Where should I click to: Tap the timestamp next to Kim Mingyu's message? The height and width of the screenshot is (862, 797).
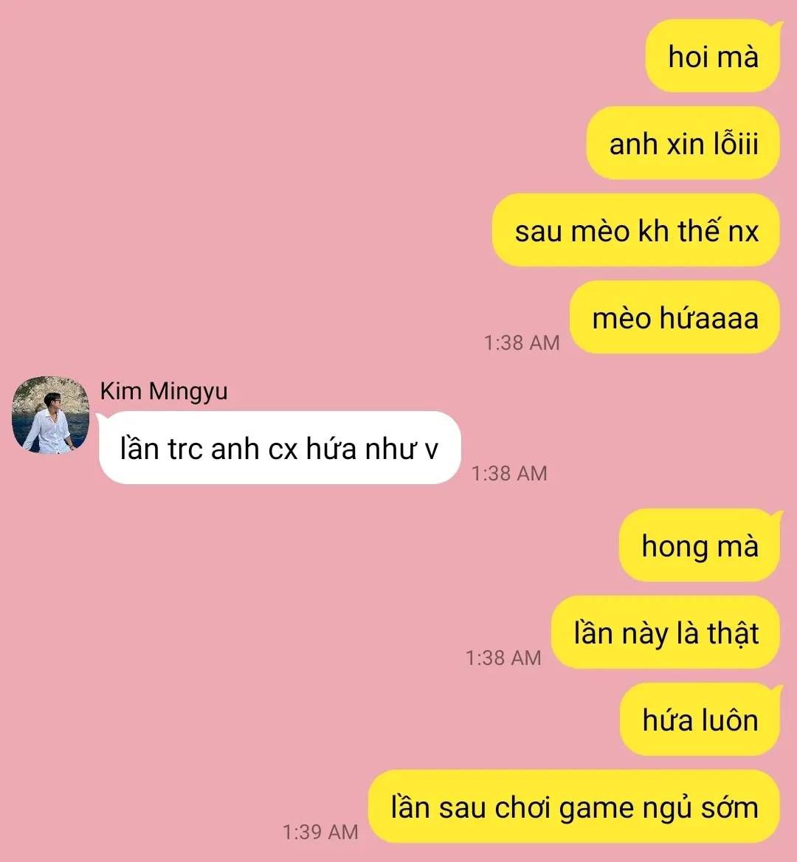click(509, 473)
